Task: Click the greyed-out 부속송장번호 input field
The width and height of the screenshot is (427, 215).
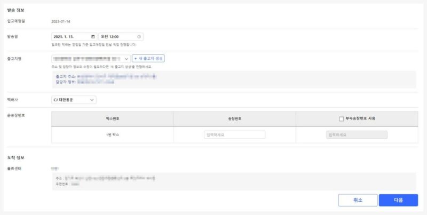Action: point(357,135)
